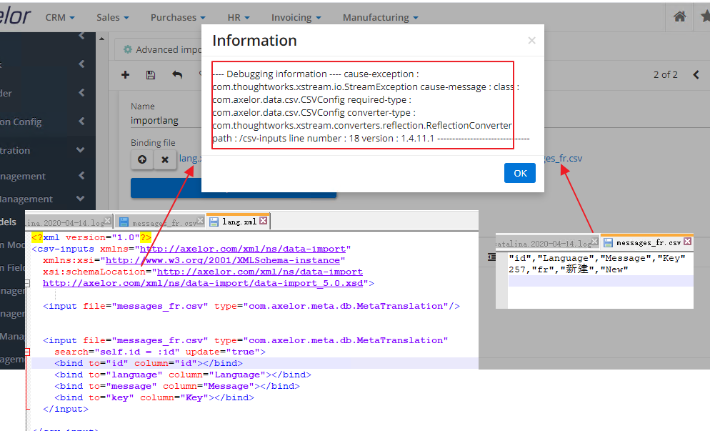Click the bind to="key" line
Screen dimensions: 710x431
[x=154, y=397]
